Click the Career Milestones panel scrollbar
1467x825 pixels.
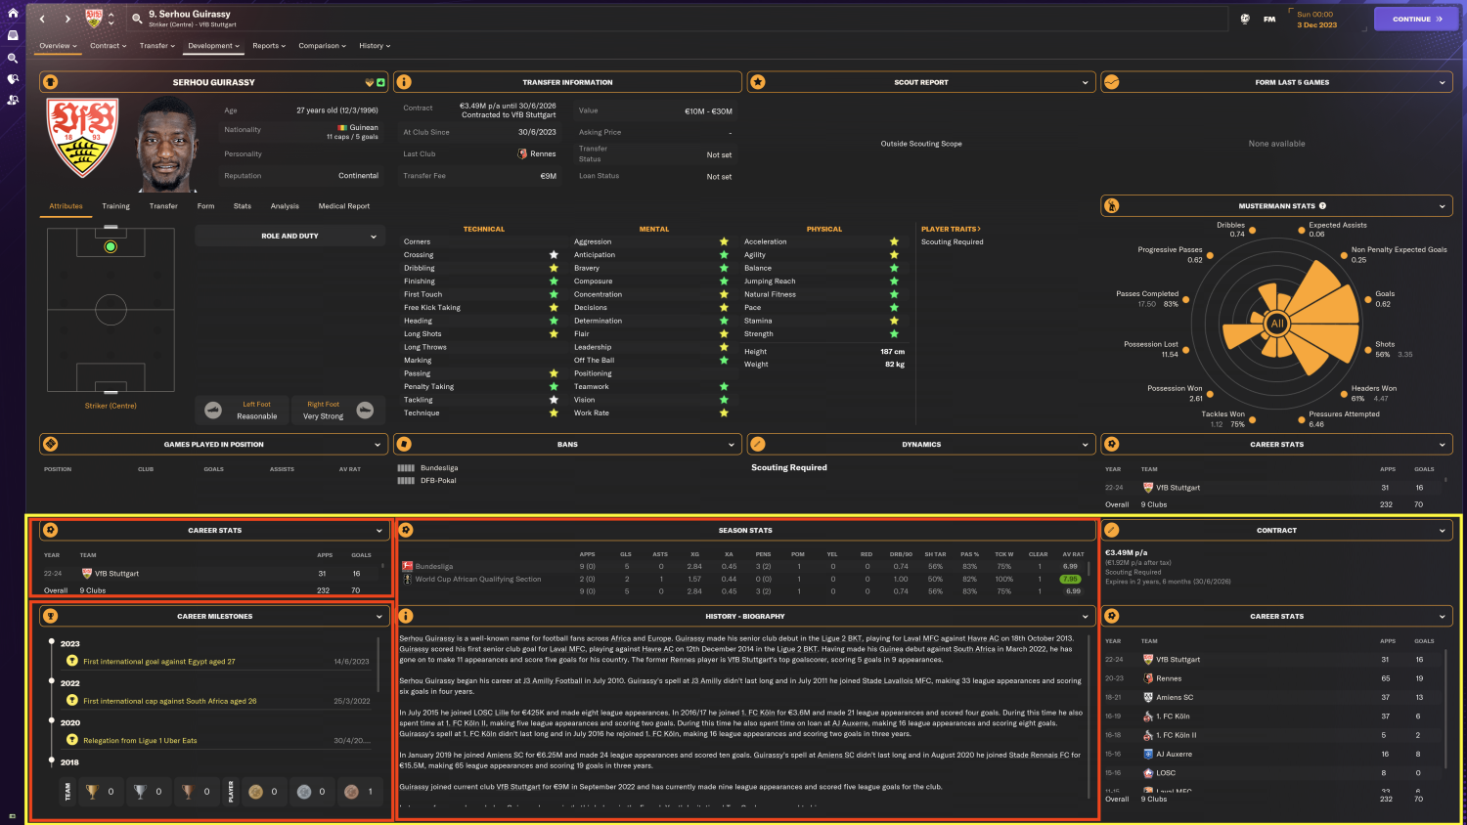(378, 665)
